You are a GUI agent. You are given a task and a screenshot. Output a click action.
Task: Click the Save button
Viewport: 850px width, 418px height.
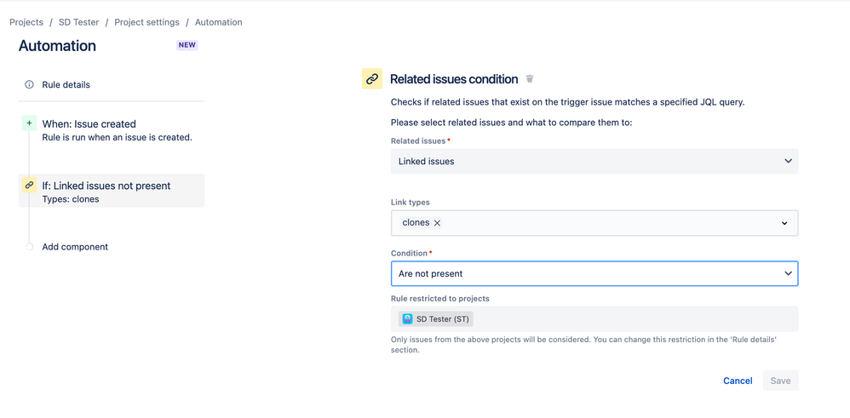[x=780, y=381]
